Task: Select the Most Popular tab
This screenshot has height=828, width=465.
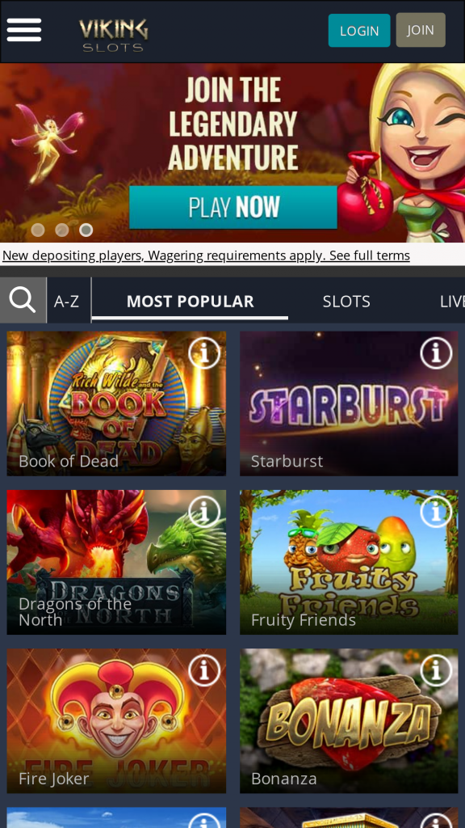Action: click(x=191, y=301)
